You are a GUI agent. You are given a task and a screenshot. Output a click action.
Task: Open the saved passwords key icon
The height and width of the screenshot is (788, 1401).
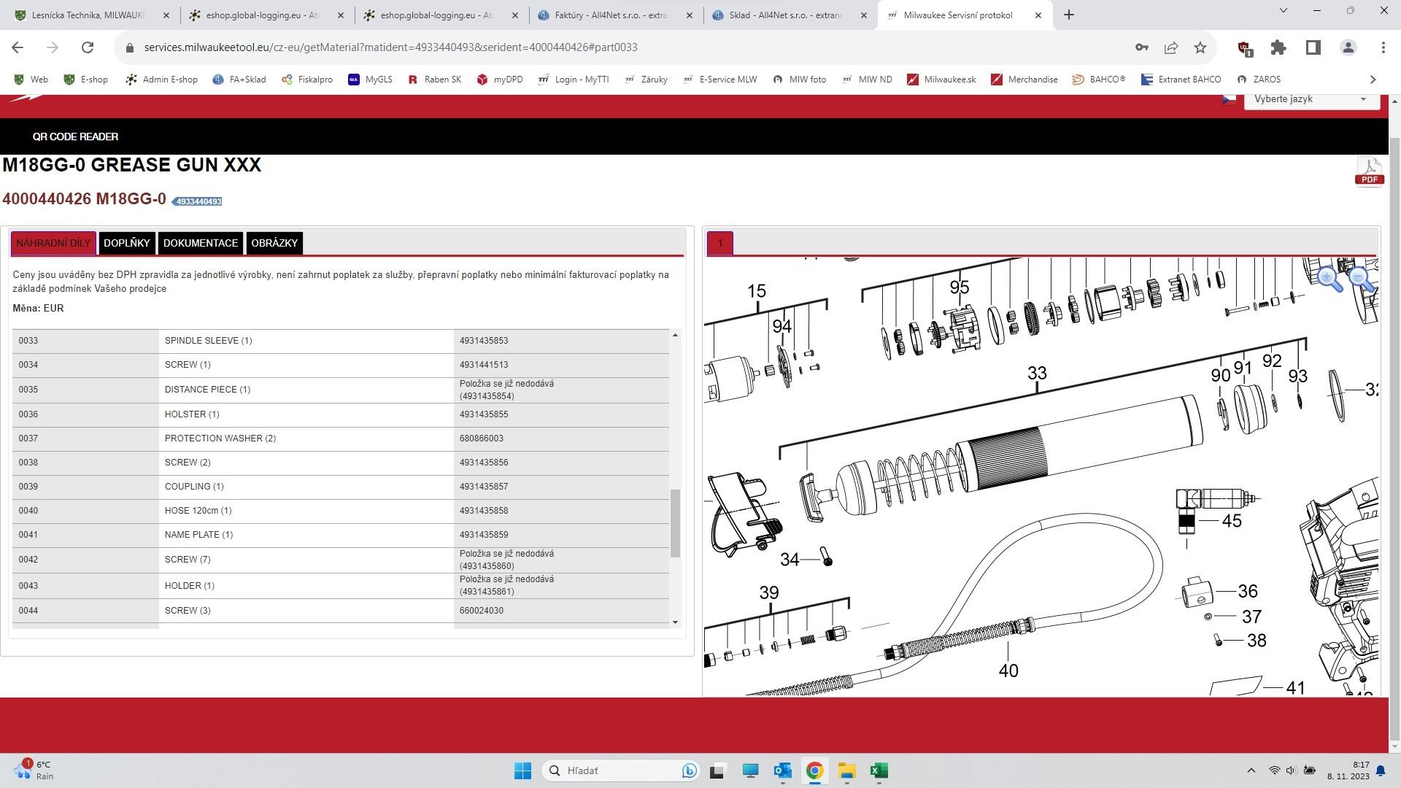point(1142,47)
